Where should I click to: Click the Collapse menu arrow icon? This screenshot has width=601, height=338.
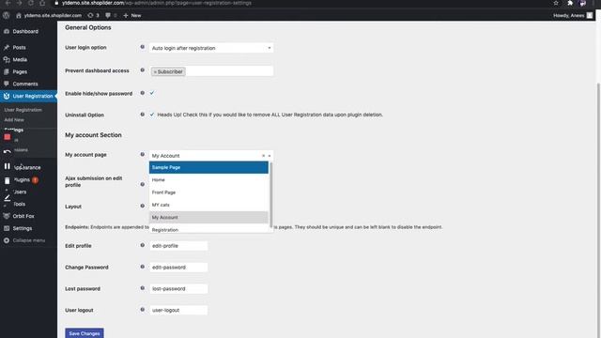pyautogui.click(x=7, y=240)
